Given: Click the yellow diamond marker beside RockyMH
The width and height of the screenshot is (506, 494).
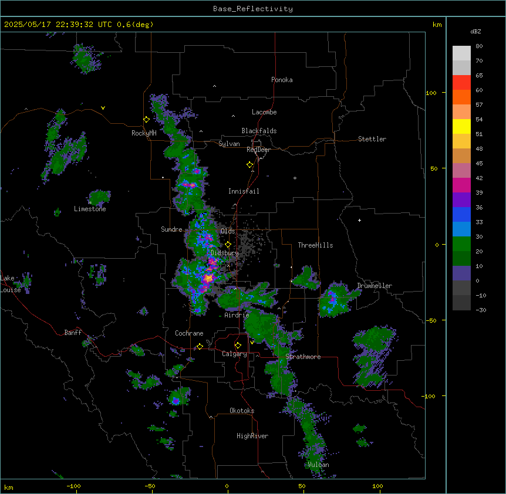Looking at the screenshot, I should click(x=146, y=120).
